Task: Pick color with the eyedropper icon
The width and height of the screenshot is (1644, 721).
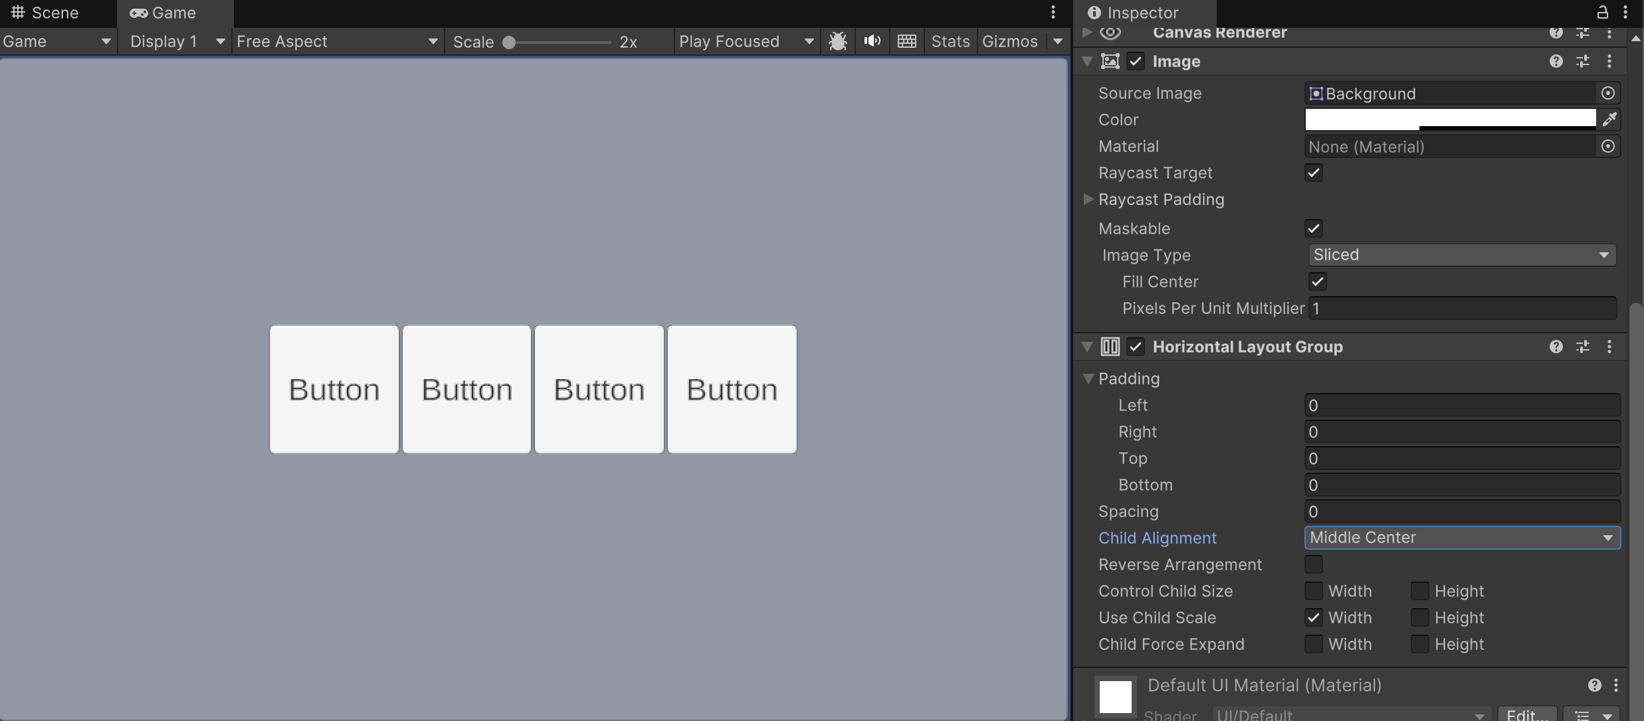Action: 1609,120
